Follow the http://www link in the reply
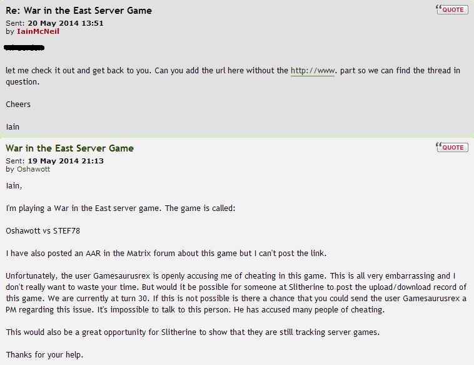The width and height of the screenshot is (474, 365). coord(313,70)
